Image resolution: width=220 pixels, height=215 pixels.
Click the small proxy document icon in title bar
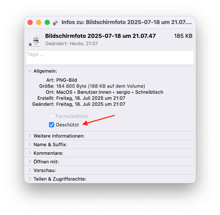pos(56,22)
